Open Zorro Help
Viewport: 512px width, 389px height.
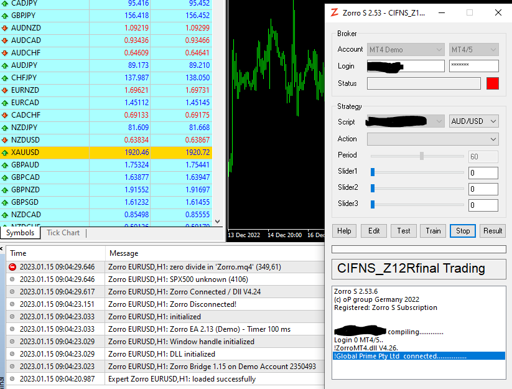pos(344,231)
